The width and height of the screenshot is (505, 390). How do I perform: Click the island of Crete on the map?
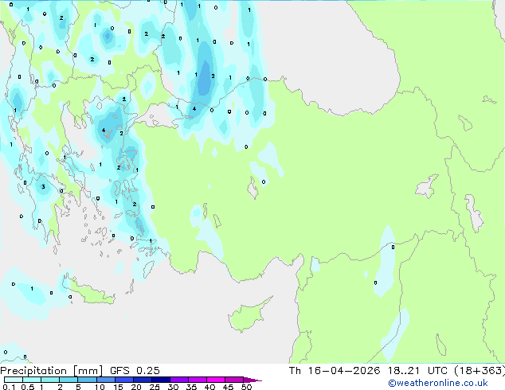(x=90, y=292)
